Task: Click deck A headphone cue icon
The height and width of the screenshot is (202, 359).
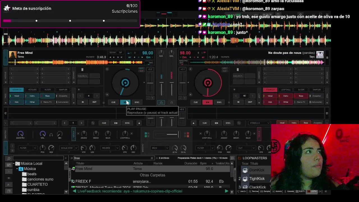Action: 161,102
